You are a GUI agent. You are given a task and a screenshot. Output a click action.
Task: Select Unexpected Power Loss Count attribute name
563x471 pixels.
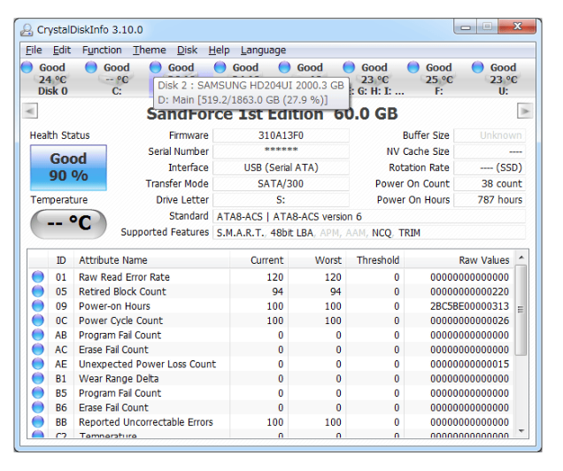(147, 364)
